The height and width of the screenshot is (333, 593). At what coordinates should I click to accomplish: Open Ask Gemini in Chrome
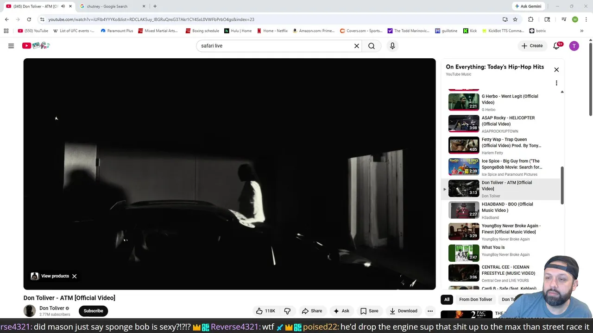tap(528, 6)
